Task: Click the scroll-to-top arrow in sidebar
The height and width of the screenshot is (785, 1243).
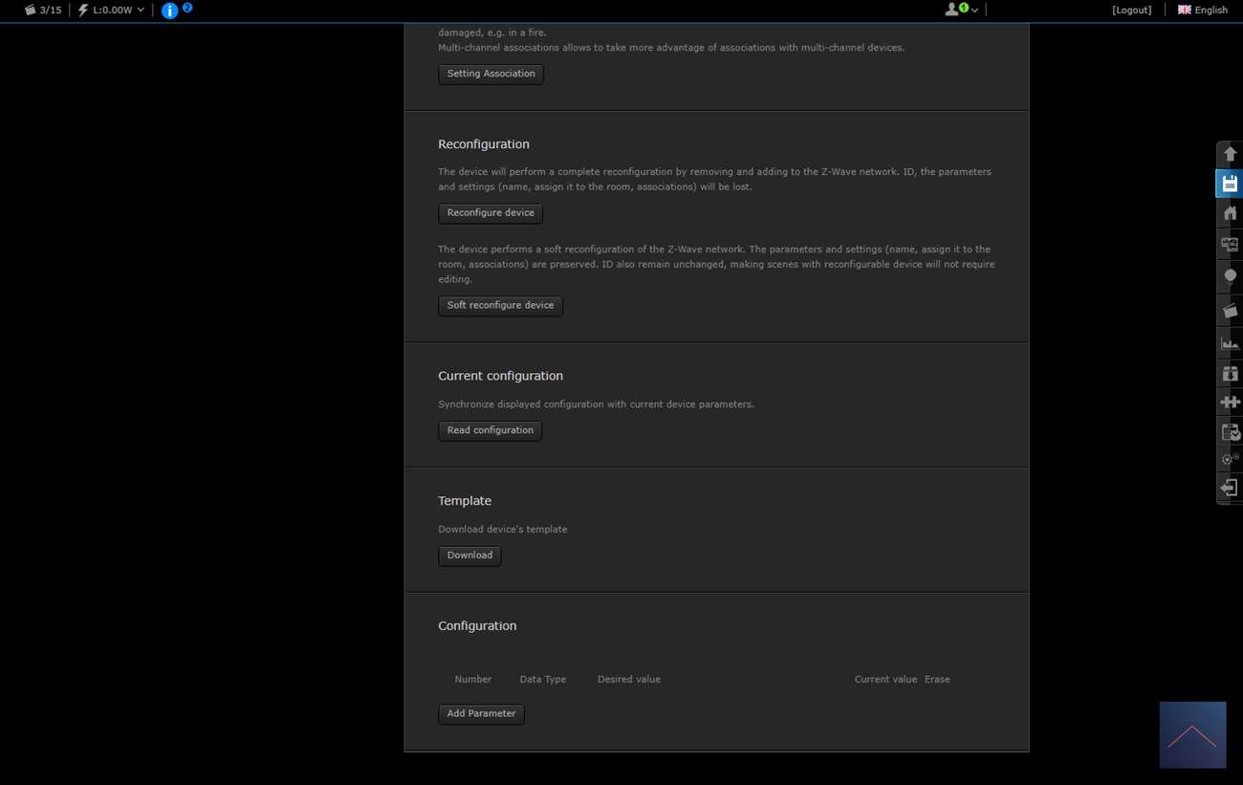Action: point(1230,154)
